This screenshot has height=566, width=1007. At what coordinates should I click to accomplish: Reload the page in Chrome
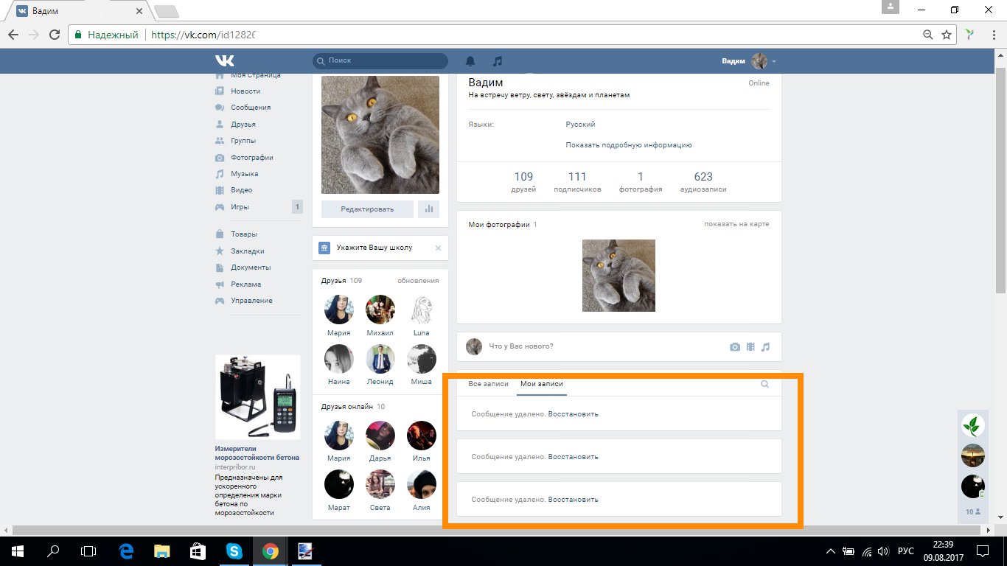55,35
